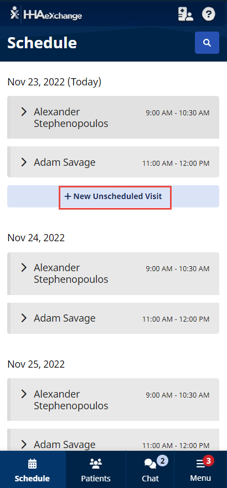Screen dimensions: 227x488
Task: Expand Adam Savage chevron on Nov 24
Action: [x=24, y=318]
